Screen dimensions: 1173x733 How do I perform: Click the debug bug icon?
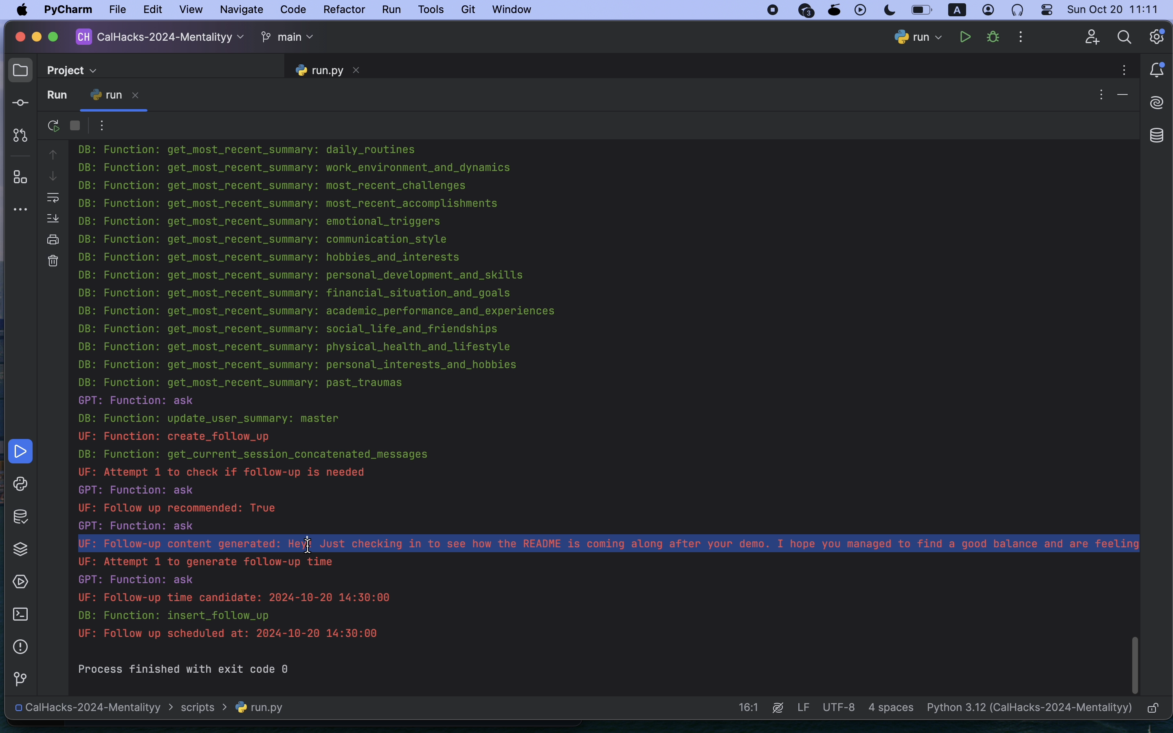994,37
